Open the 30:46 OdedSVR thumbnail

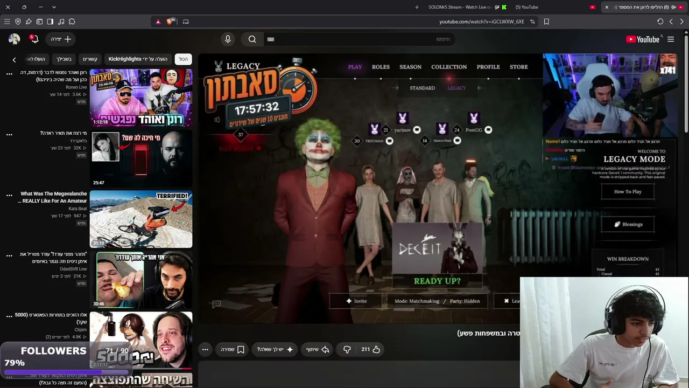[141, 279]
